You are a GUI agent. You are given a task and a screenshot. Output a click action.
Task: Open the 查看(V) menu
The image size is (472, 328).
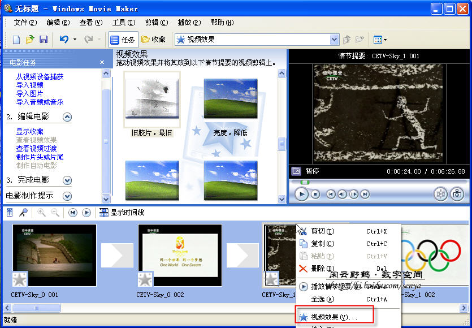point(91,23)
